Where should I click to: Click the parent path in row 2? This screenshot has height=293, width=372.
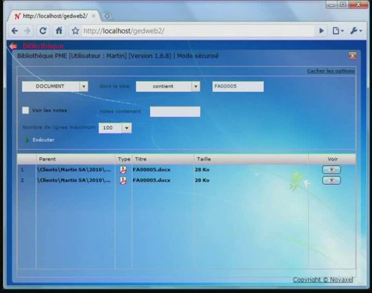click(x=74, y=180)
